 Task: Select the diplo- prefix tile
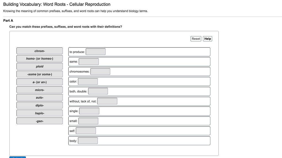(x=40, y=105)
